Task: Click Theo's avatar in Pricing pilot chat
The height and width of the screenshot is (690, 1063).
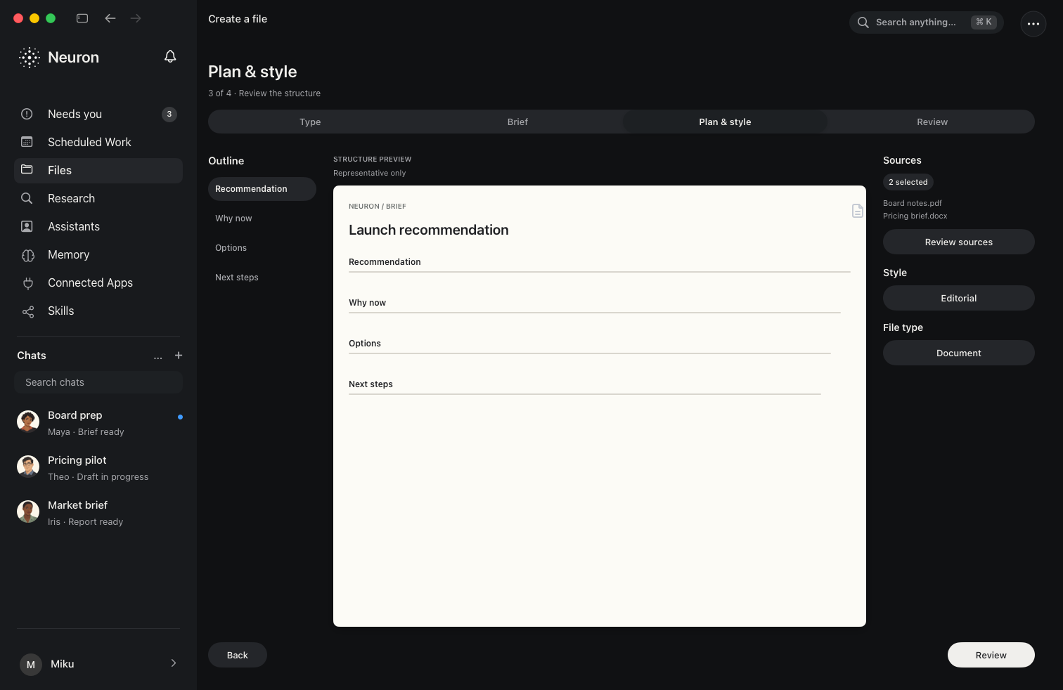Action: point(28,467)
